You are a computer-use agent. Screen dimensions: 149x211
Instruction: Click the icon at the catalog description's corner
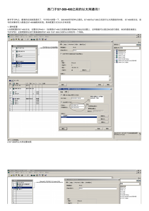tap(140, 133)
